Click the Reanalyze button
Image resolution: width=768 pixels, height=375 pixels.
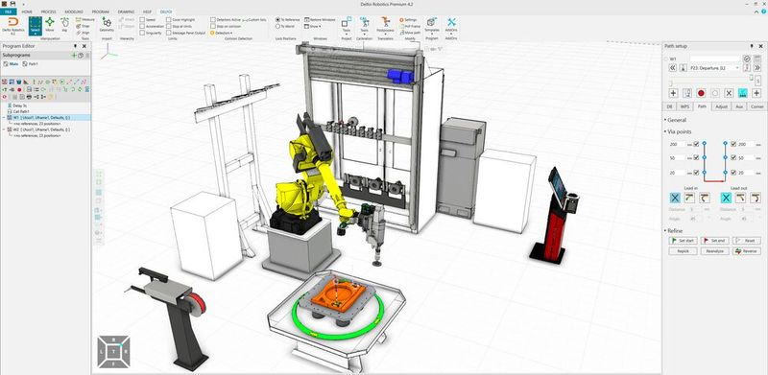[714, 251]
